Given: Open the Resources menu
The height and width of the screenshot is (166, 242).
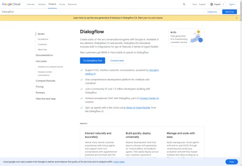Looking at the screenshot, I should pos(72,4).
